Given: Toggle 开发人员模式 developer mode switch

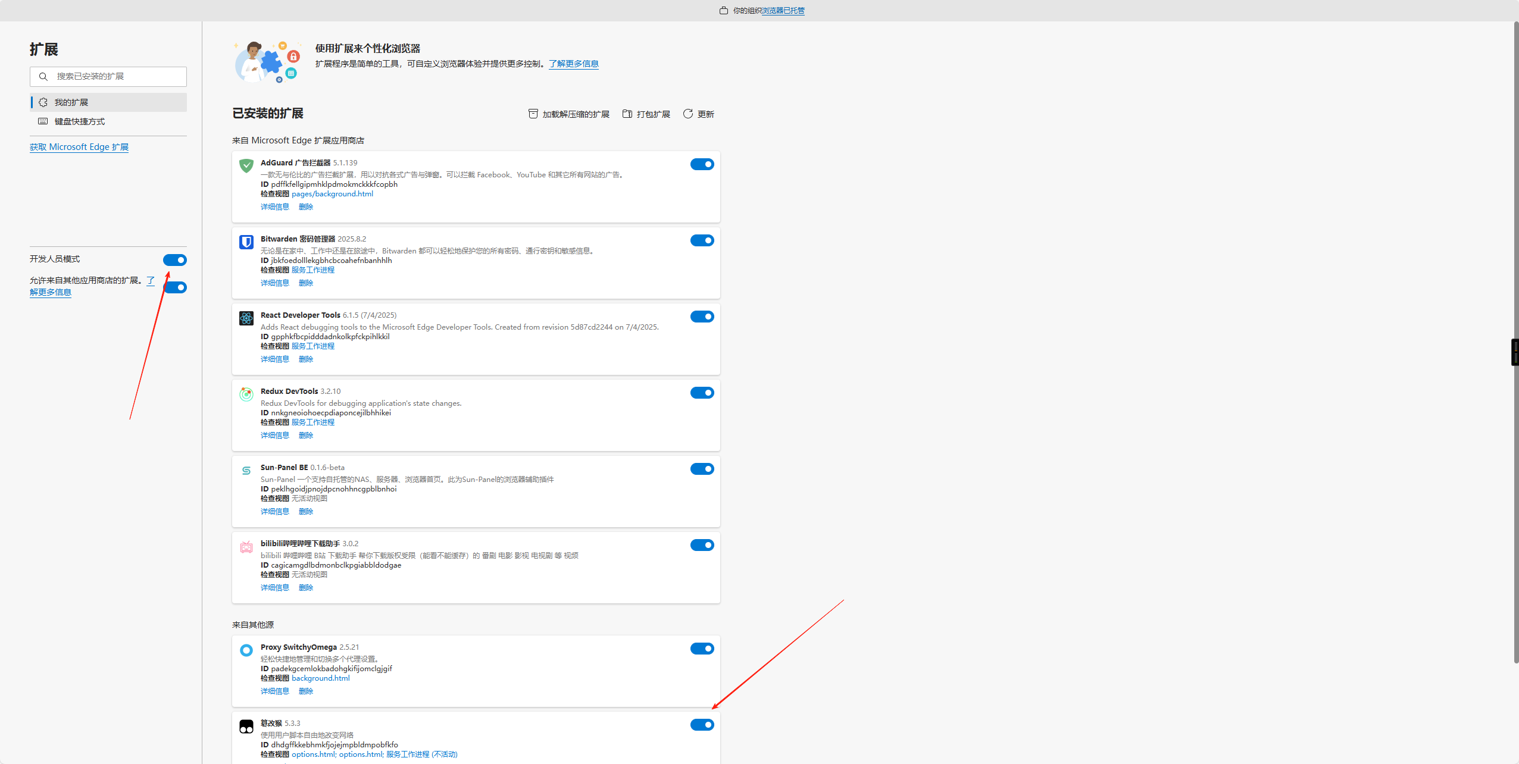Looking at the screenshot, I should [175, 260].
